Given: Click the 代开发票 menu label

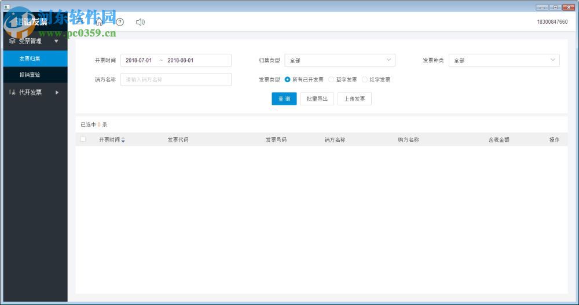Looking at the screenshot, I should [30, 93].
